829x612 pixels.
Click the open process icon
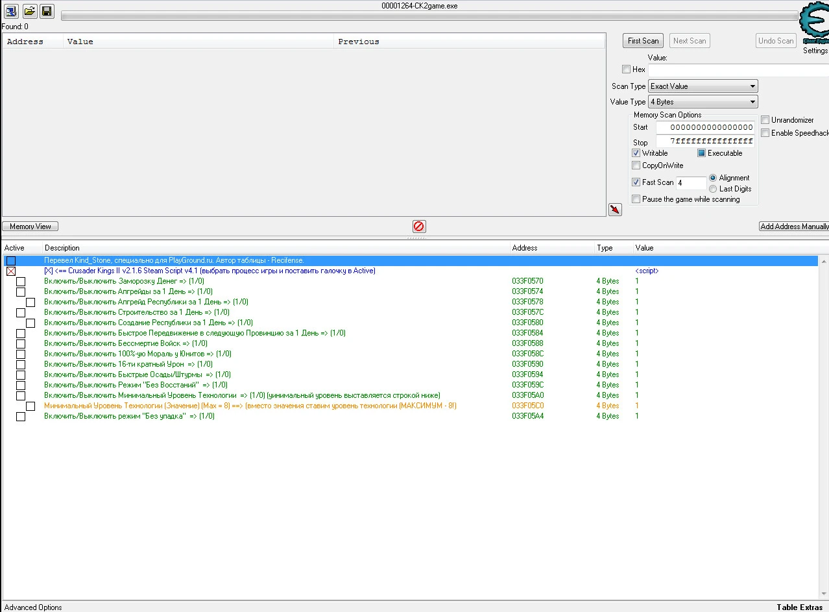coord(11,11)
